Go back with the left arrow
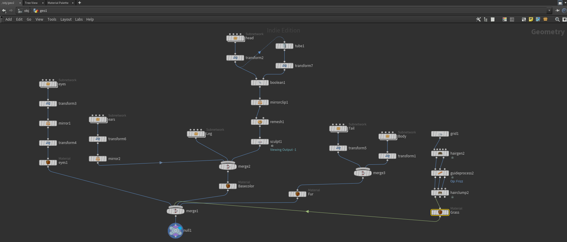This screenshot has width=567, height=242. tap(4, 11)
